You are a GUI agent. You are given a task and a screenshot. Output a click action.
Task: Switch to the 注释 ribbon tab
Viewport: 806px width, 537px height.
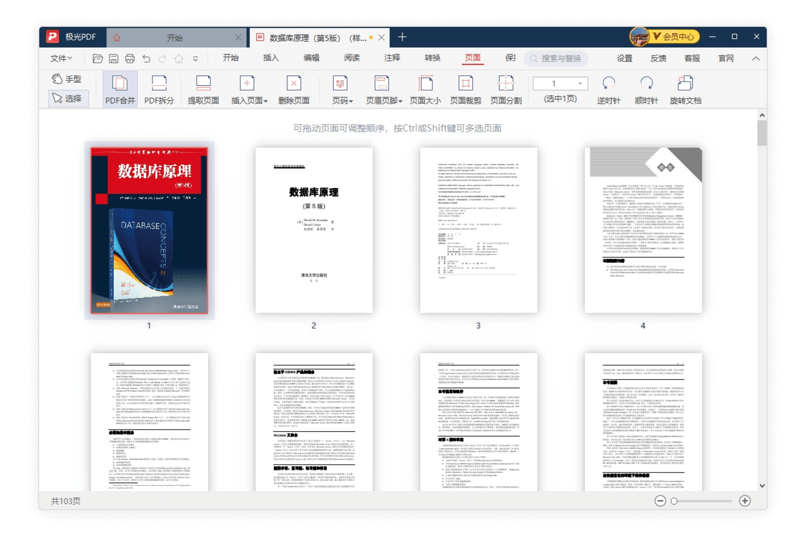coord(392,58)
